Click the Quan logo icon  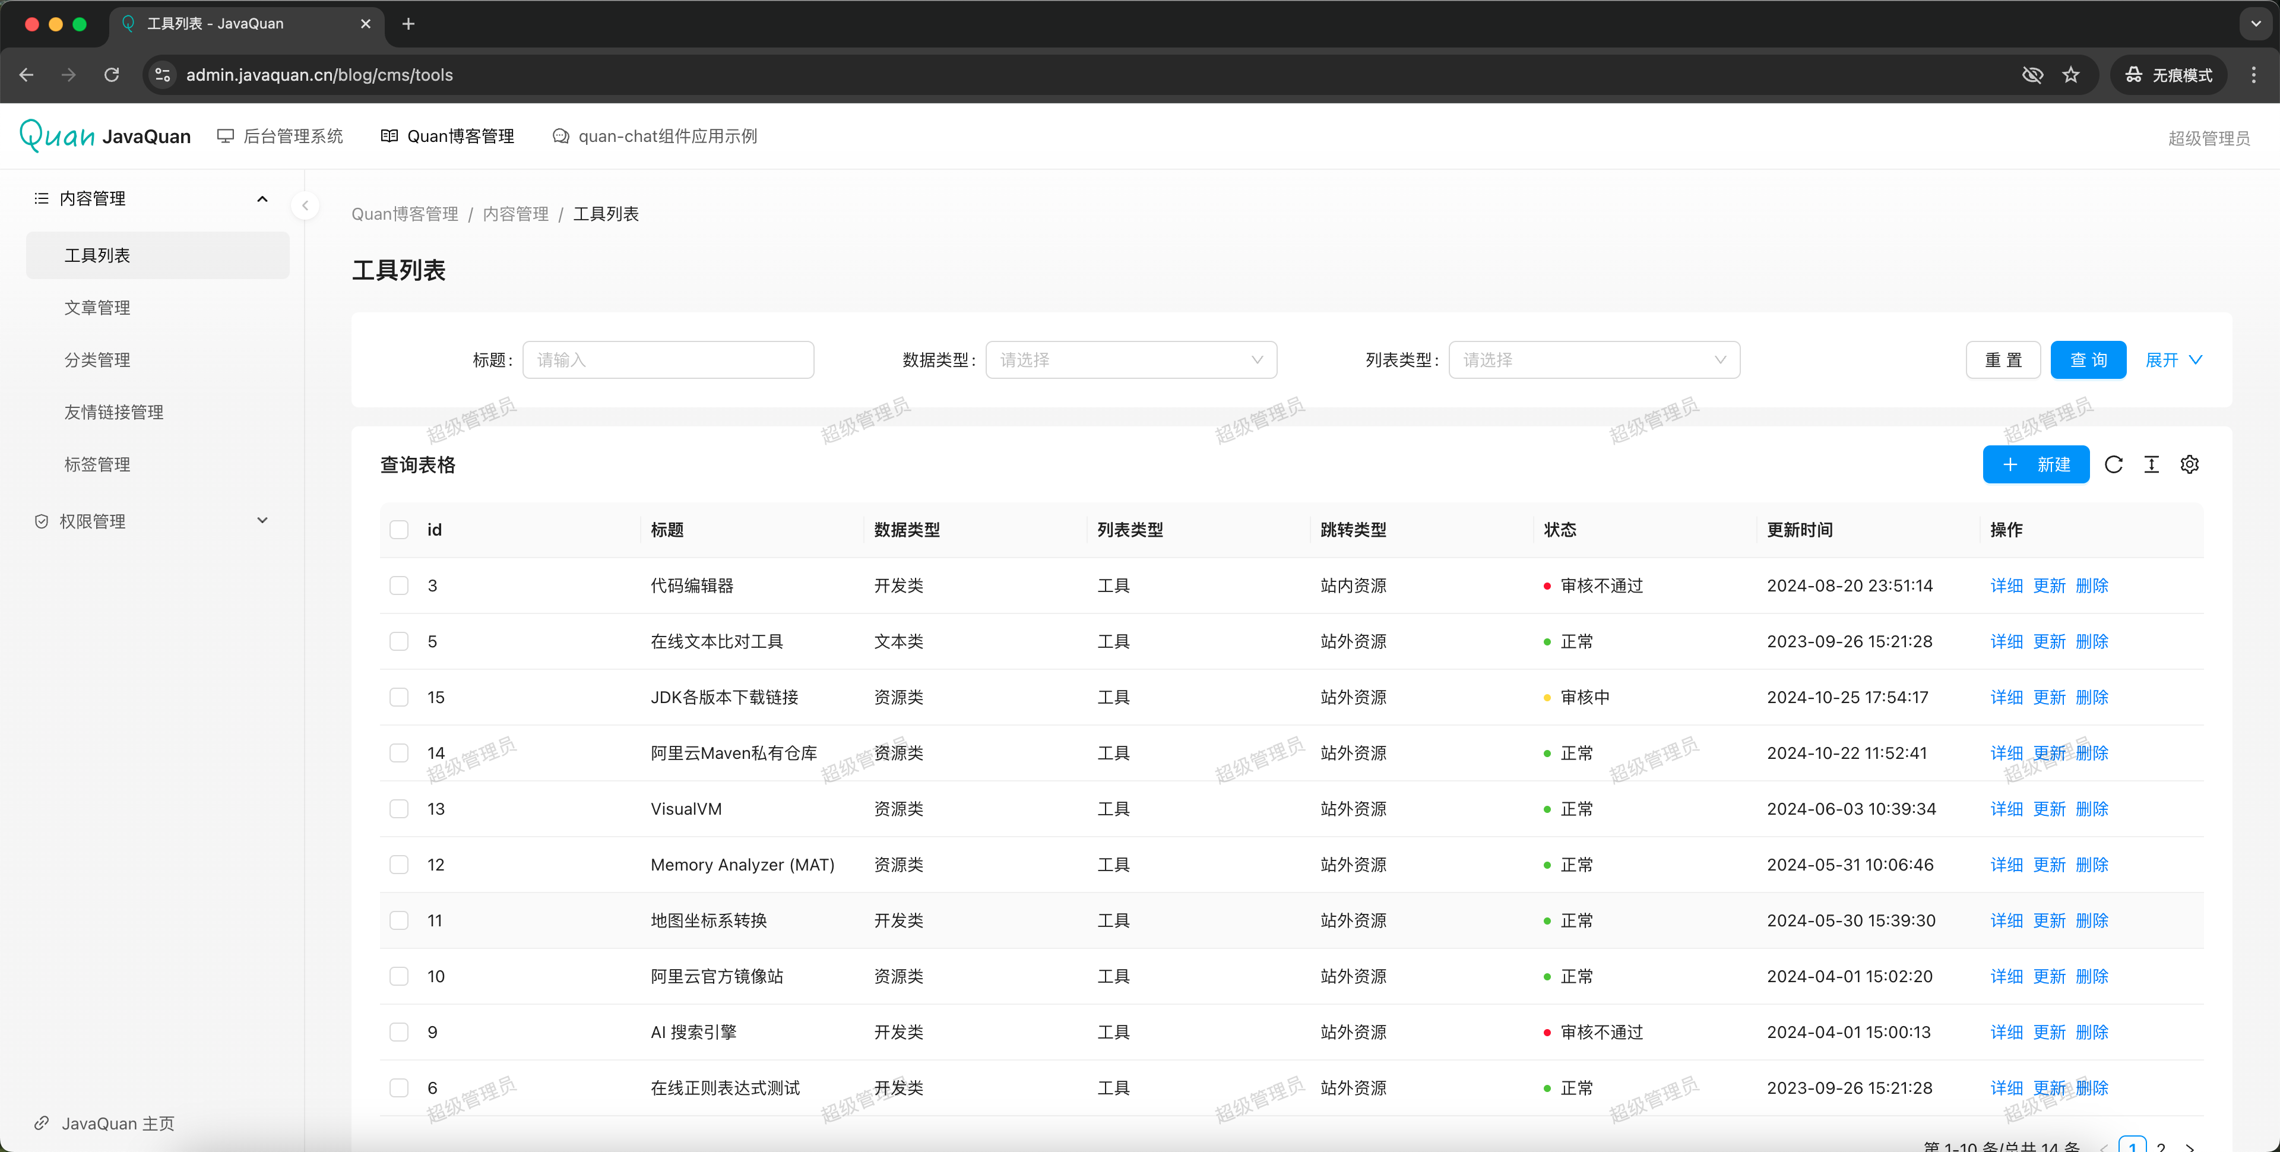56,135
